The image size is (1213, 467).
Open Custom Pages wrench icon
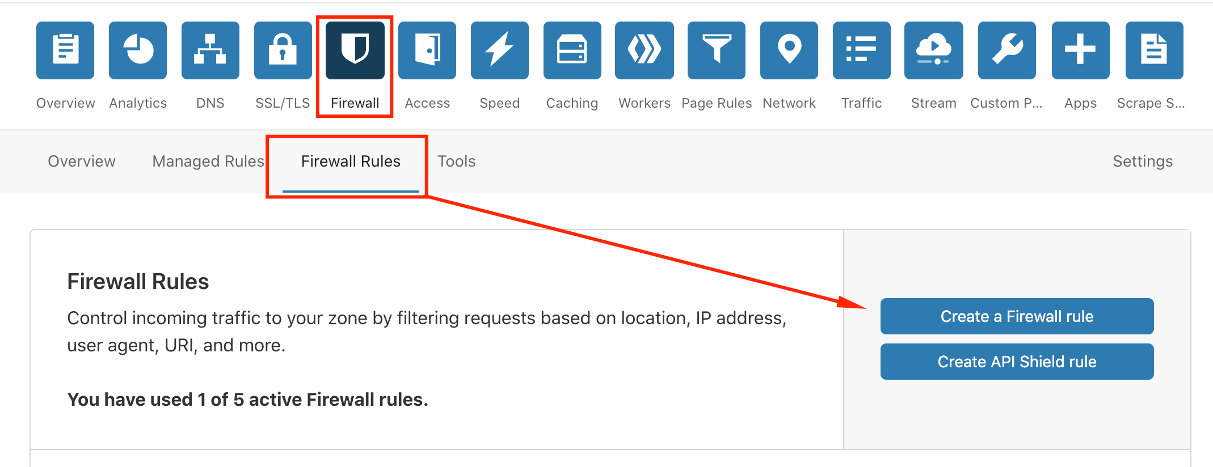(1006, 50)
